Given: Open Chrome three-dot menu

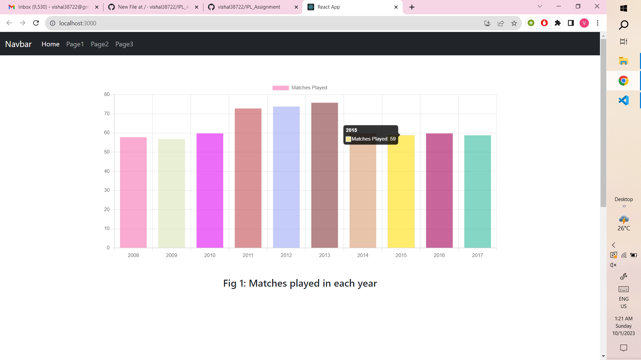Looking at the screenshot, I should pos(598,23).
